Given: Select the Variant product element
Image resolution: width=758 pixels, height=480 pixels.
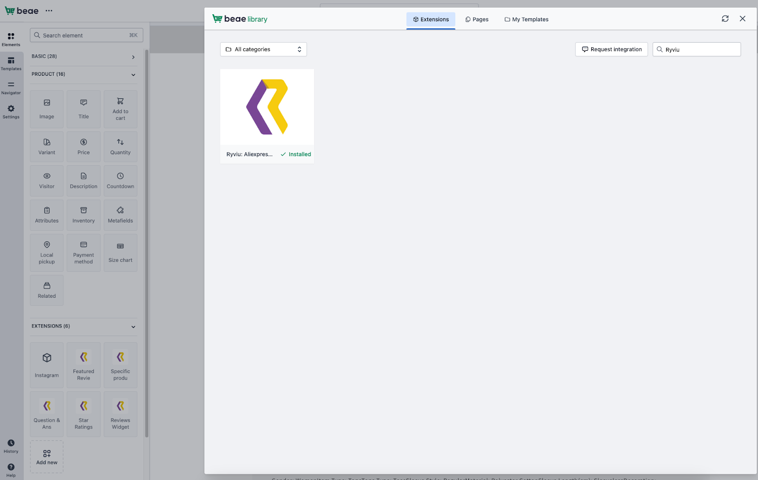Looking at the screenshot, I should click(47, 147).
